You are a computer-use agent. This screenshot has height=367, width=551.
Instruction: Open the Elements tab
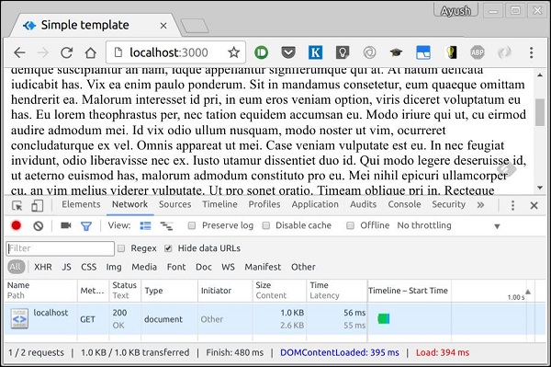81,204
